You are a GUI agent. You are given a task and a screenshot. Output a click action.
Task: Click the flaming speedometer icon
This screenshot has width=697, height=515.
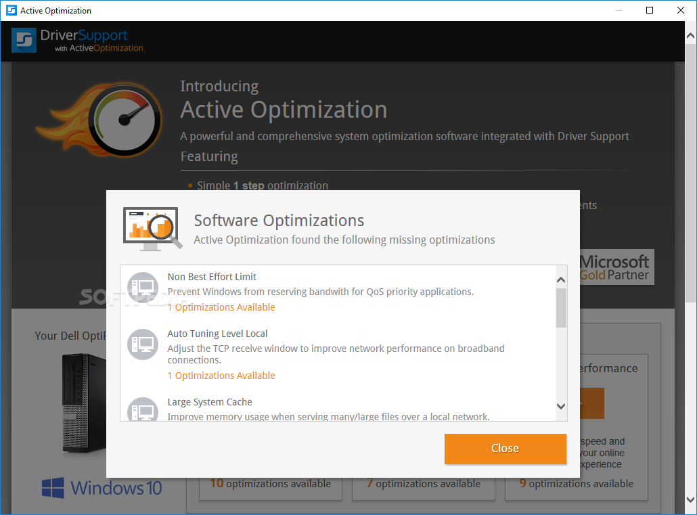[100, 120]
